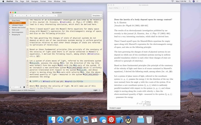
Task: Click the paragraph 4 marker beside 'The laws governing'
Action: 27,41
